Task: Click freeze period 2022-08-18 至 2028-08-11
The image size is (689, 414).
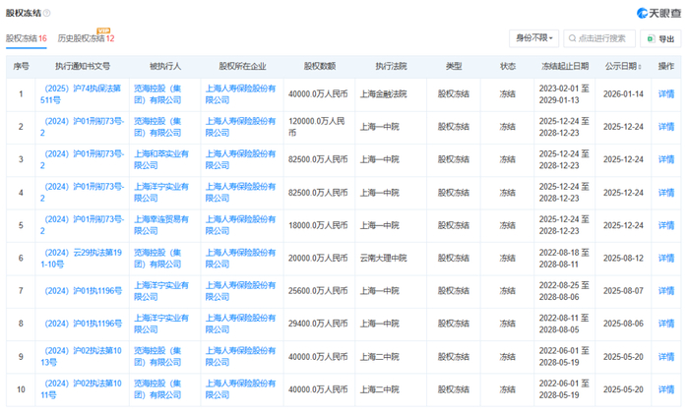Action: coord(564,259)
